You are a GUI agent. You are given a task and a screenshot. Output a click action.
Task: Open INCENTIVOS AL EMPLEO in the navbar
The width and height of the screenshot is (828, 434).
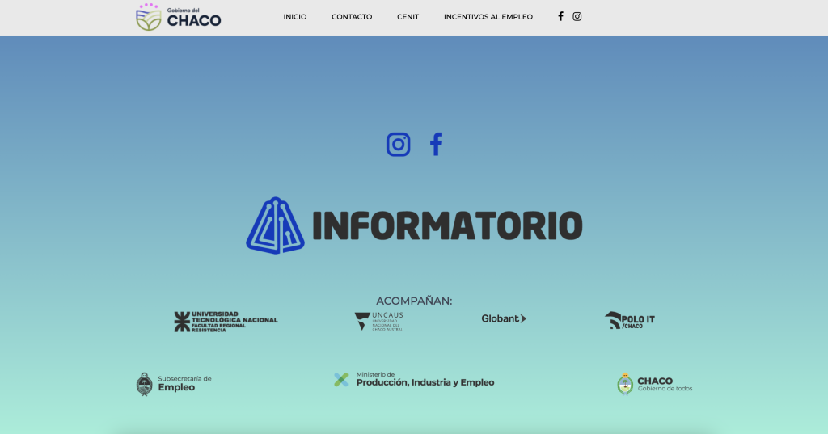pyautogui.click(x=488, y=17)
